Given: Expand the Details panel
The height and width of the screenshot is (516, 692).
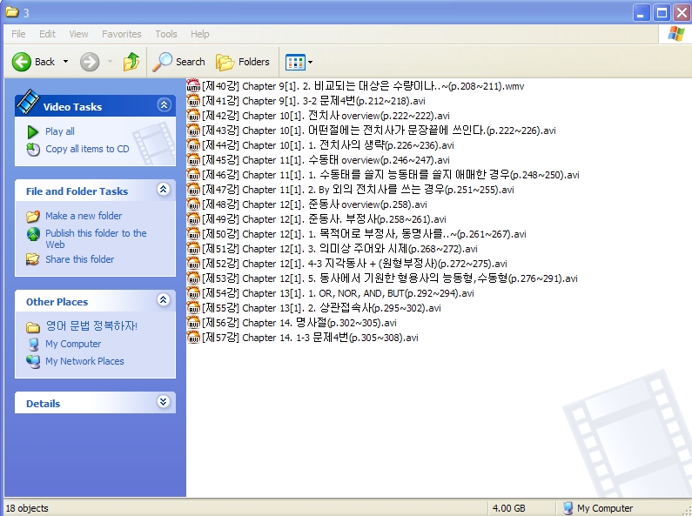Looking at the screenshot, I should pyautogui.click(x=164, y=401).
